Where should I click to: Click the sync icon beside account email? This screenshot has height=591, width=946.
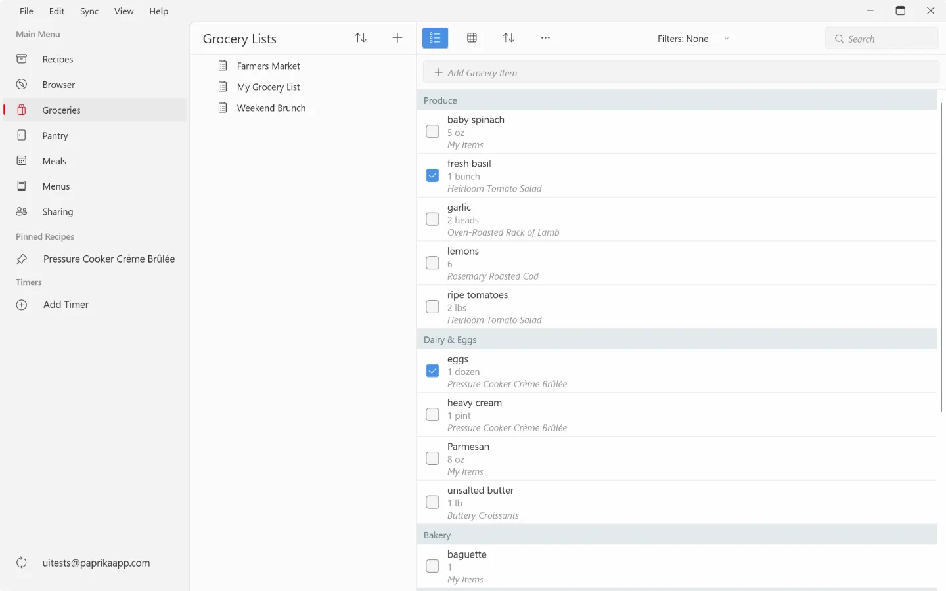[22, 563]
